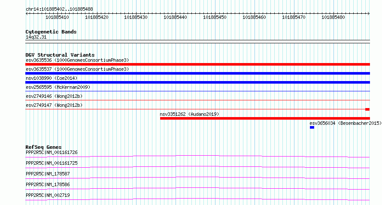Click the Cytogenetic Bands track heading

[51, 32]
